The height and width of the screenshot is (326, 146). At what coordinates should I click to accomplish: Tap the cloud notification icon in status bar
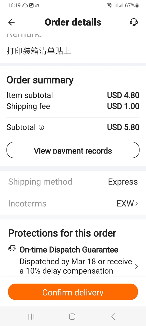point(25,5)
